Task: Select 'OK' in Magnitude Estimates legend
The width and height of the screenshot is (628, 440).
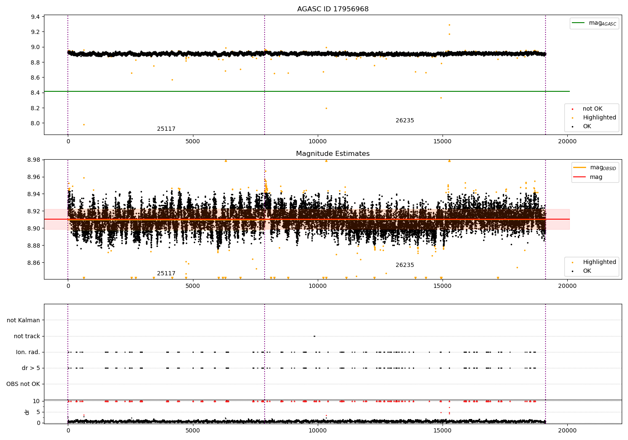Action: (x=582, y=271)
